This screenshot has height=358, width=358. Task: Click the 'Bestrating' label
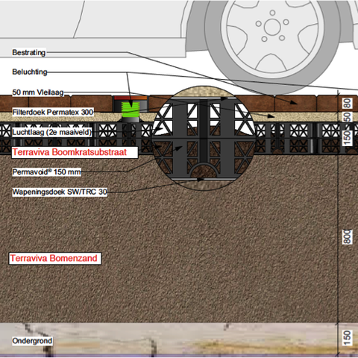(x=29, y=53)
